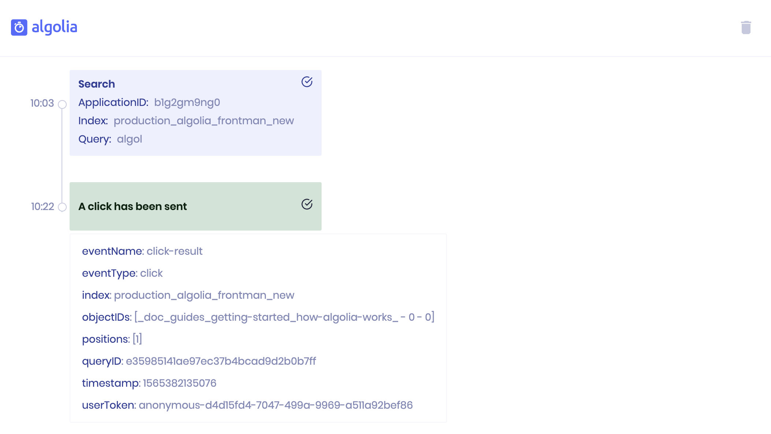
Task: Click the eventType value click
Action: pyautogui.click(x=151, y=273)
